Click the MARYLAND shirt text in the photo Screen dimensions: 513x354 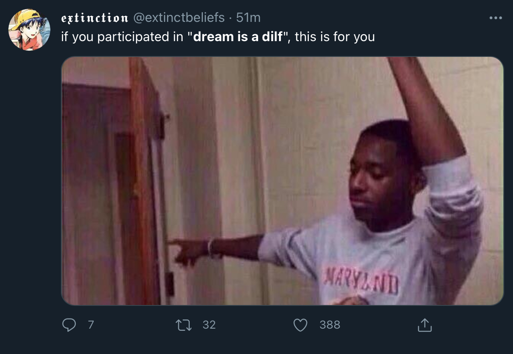click(361, 280)
